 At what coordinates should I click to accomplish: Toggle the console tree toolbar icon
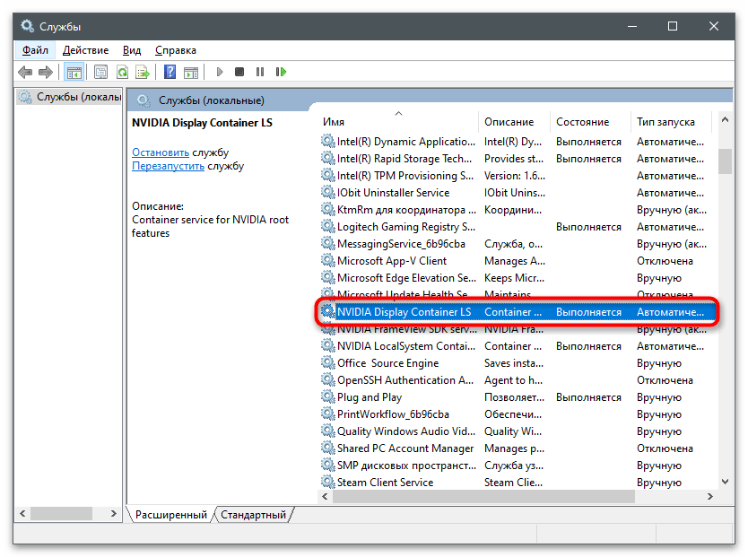74,72
